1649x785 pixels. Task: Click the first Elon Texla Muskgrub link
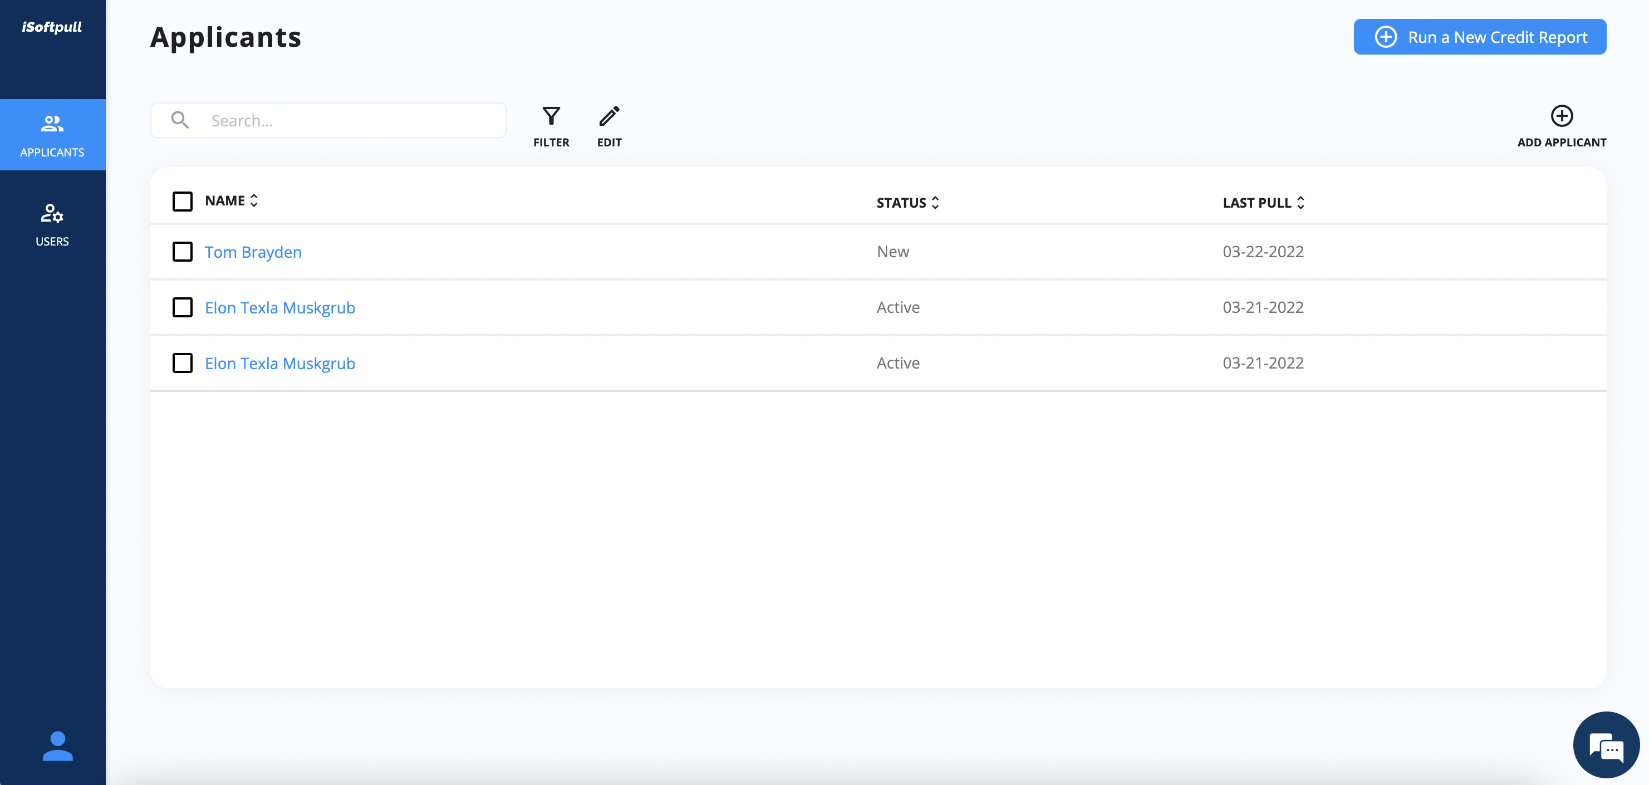point(279,306)
